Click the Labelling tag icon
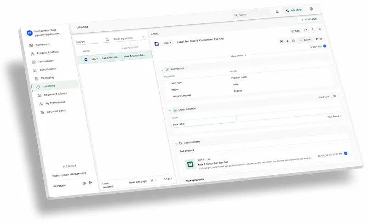Viewport: 368px width, 223px height. click(38, 87)
